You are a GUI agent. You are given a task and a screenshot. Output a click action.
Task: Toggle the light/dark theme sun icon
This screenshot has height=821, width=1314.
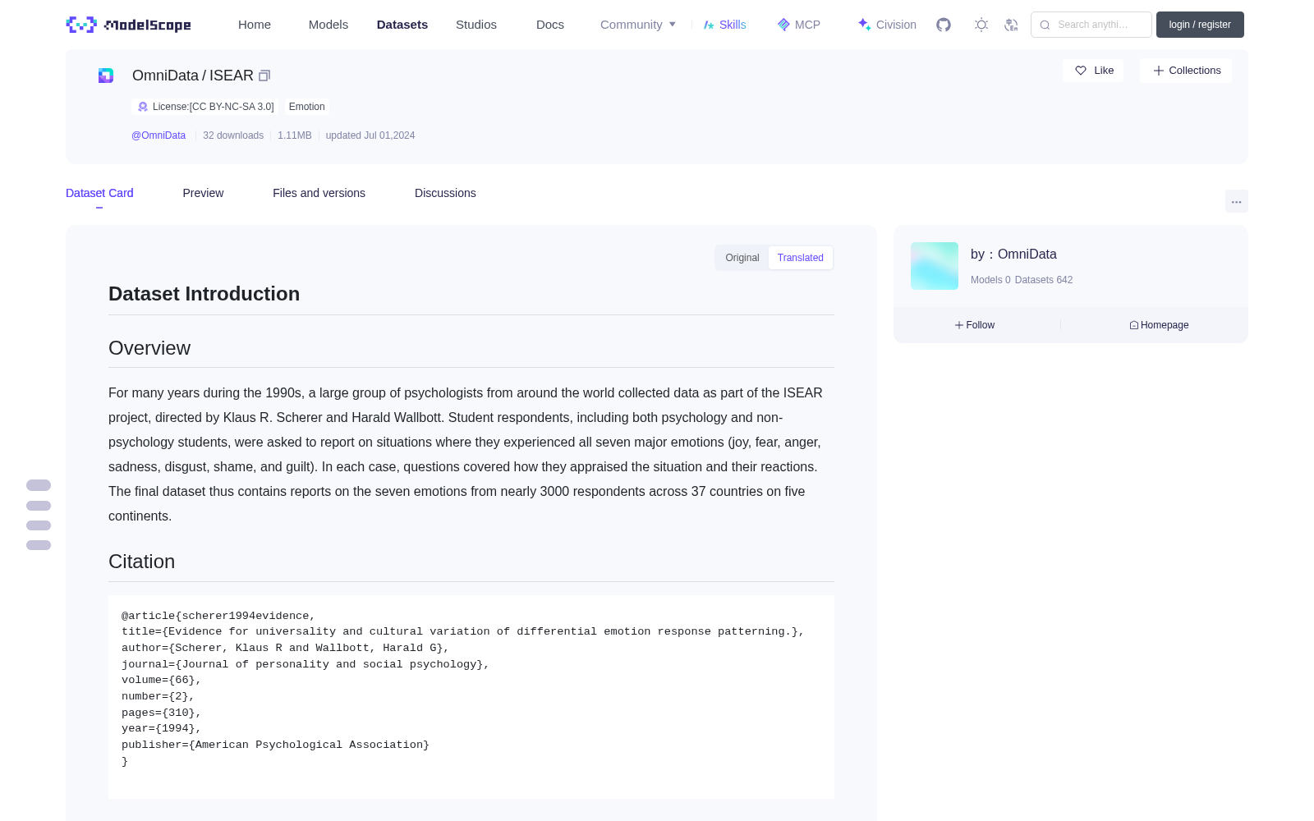click(x=981, y=25)
